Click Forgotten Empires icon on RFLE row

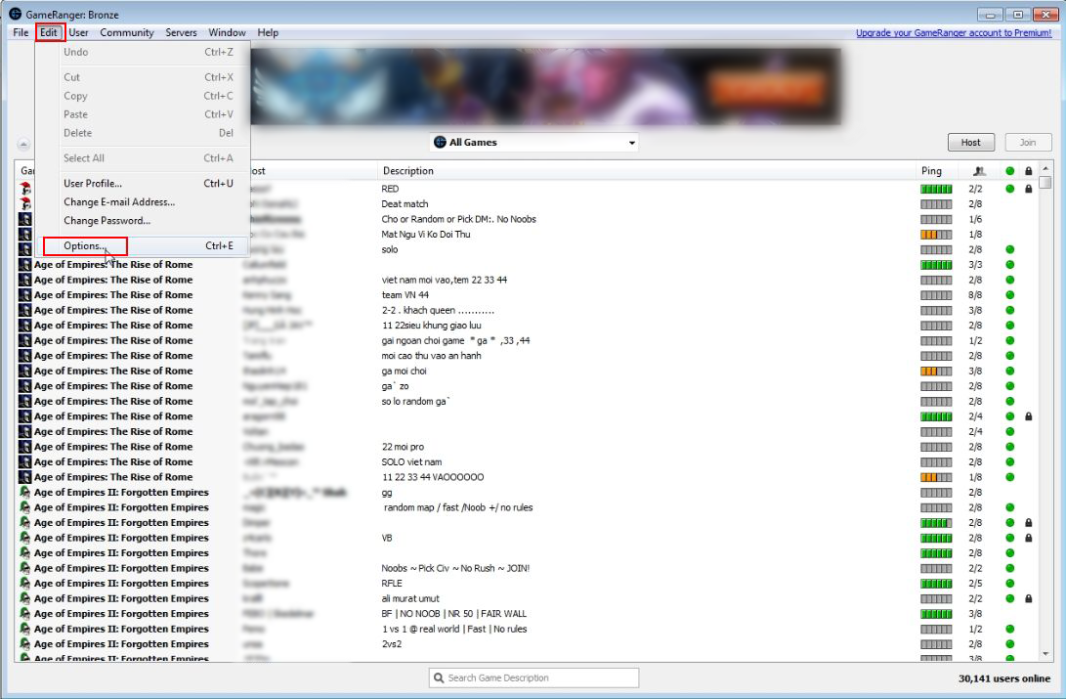coord(25,584)
